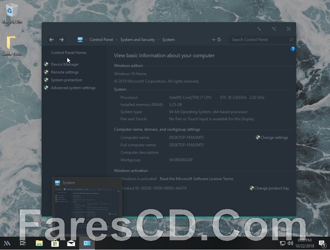Image resolution: width=330 pixels, height=250 pixels.
Task: Open network status in system tray
Action: click(x=283, y=243)
